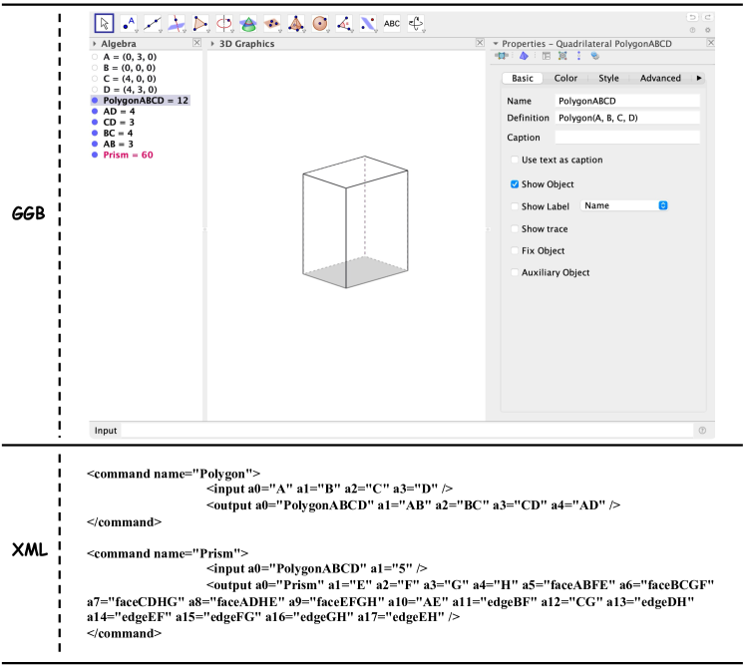Click the Undo arrow button
The image size is (746, 669).
point(693,18)
